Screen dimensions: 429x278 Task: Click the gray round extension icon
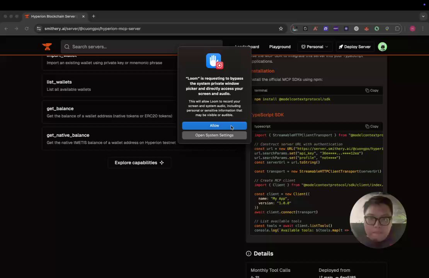coord(356,29)
